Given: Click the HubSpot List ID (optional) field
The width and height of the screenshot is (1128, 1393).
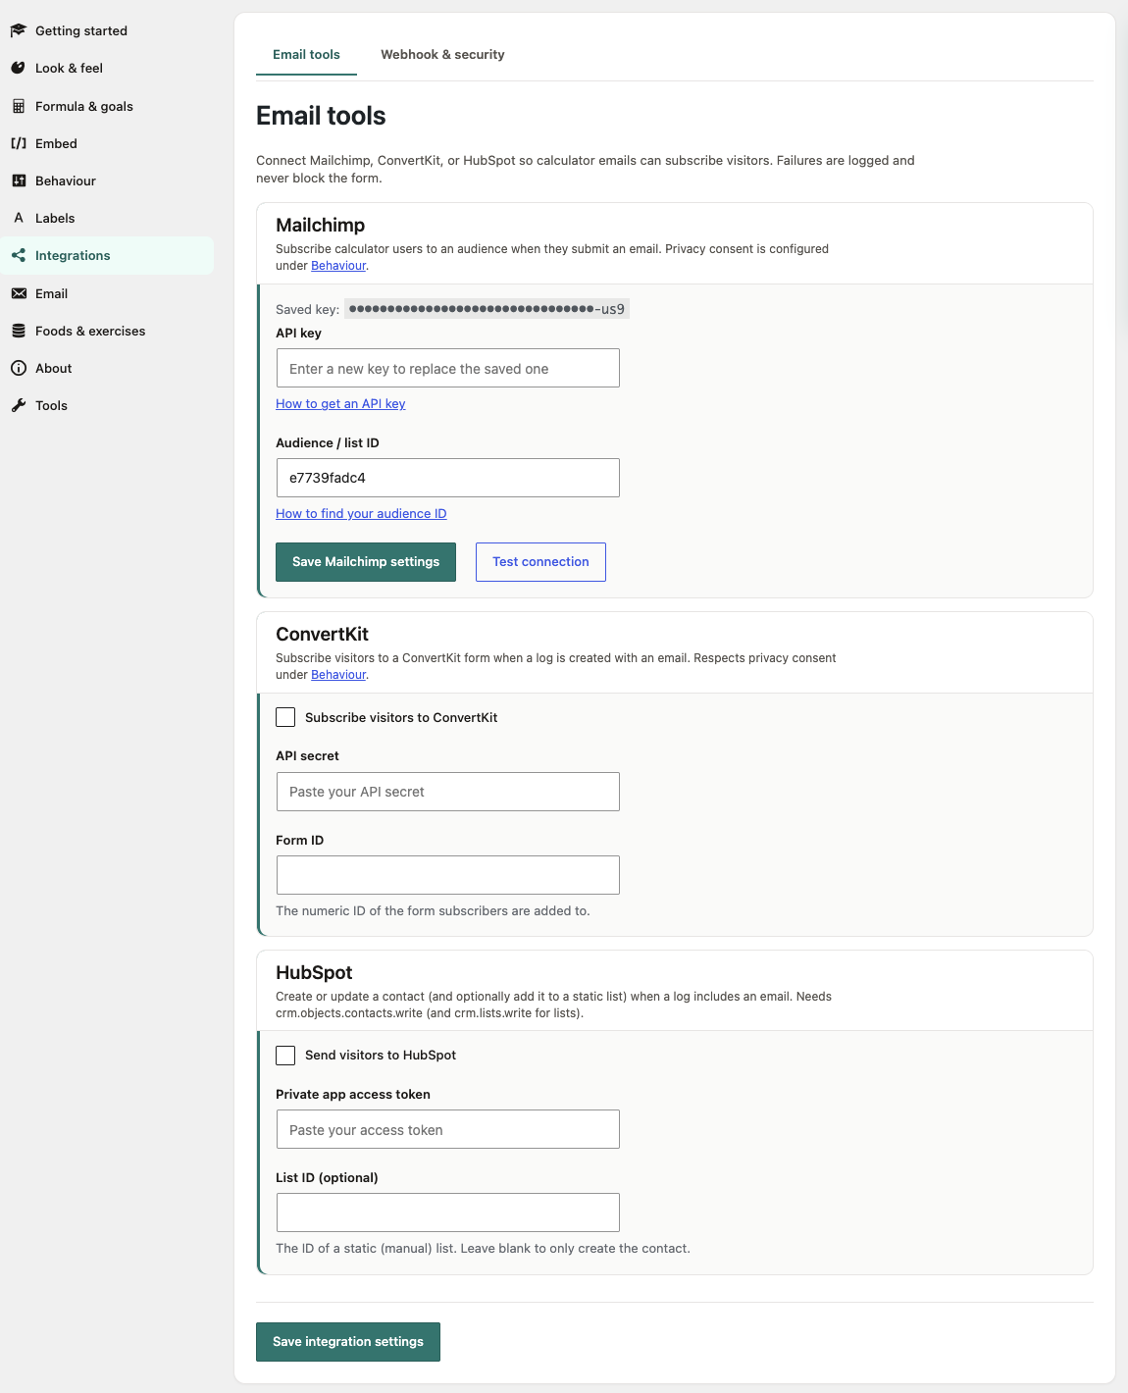Looking at the screenshot, I should [x=448, y=1212].
